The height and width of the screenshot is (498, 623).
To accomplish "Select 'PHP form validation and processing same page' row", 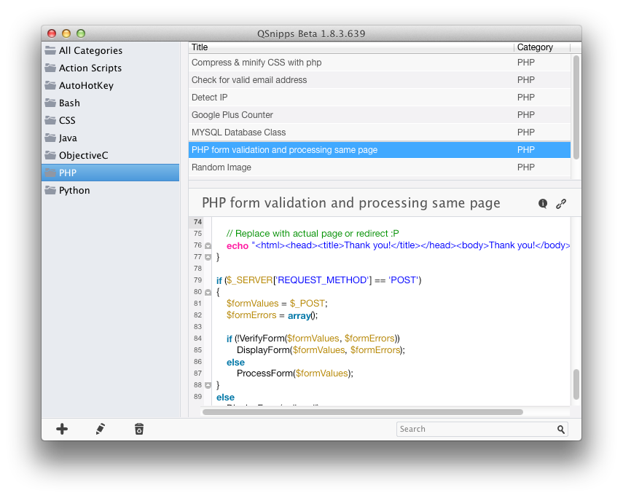I will click(380, 150).
